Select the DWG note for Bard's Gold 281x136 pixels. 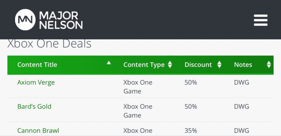[x=241, y=107]
